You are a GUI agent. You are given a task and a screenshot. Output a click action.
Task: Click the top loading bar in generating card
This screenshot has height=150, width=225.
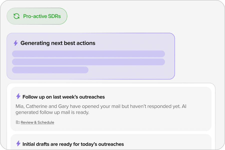(x=88, y=54)
